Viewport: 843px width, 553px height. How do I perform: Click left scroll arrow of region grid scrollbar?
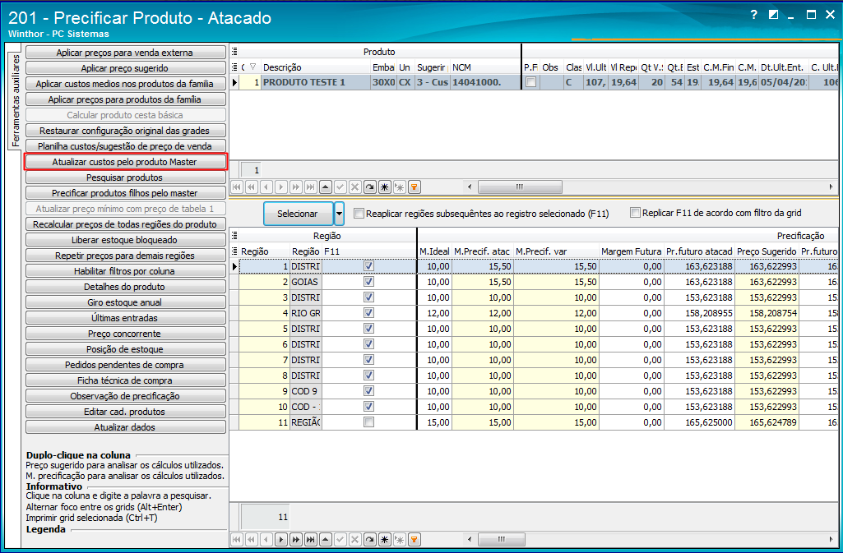click(470, 539)
